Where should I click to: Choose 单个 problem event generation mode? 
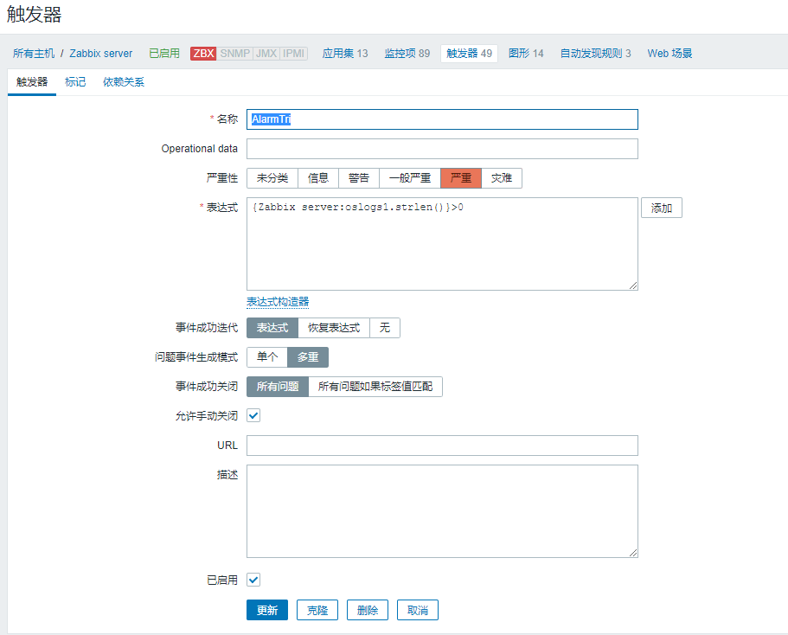pyautogui.click(x=267, y=357)
